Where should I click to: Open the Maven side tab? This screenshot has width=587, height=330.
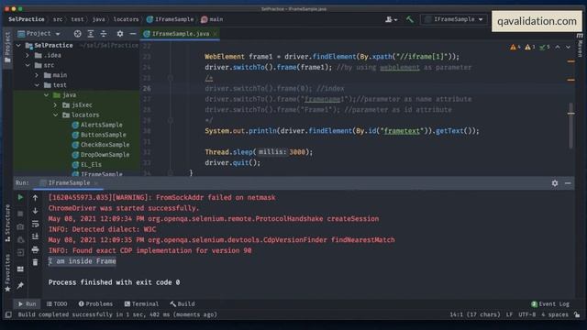580,45
